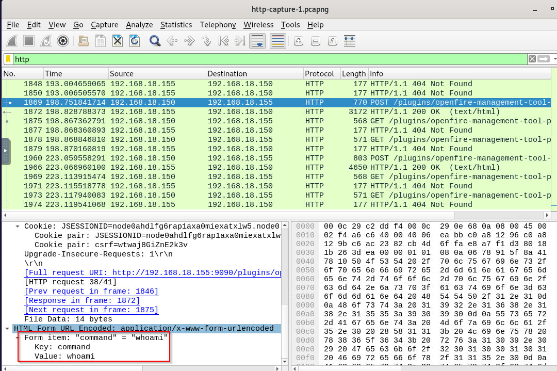Toggle packet colorization button
Viewport: 557px width, 371px height.
[x=278, y=41]
